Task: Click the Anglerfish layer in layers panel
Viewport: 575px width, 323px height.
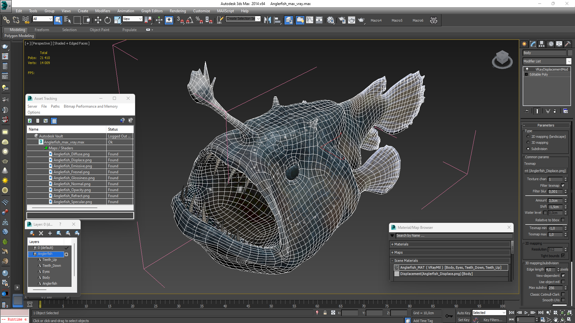Action: [45, 254]
